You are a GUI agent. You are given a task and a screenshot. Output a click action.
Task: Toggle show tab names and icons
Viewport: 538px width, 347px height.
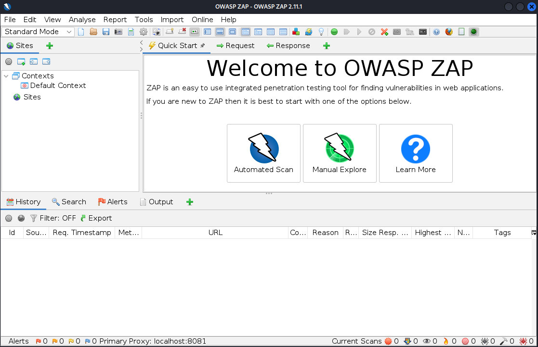coord(195,32)
